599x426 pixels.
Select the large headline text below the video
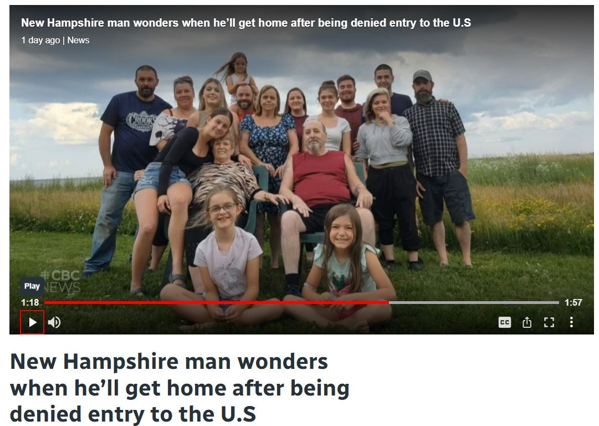click(x=180, y=388)
